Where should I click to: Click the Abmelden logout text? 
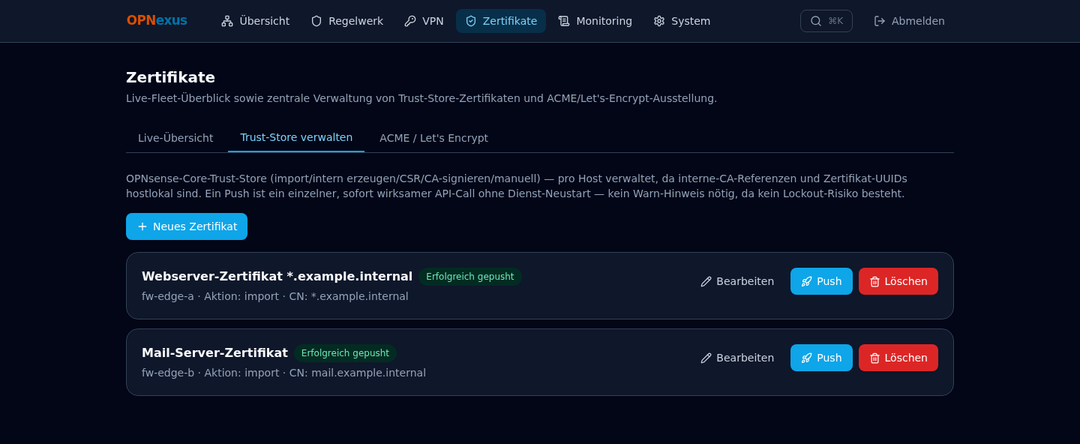(918, 21)
